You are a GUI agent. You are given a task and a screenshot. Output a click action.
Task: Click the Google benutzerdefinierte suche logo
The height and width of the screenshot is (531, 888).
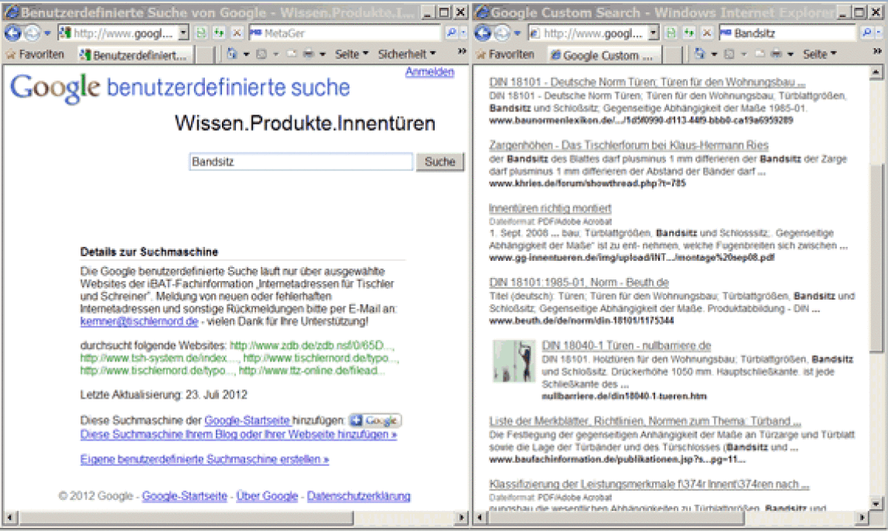[180, 88]
